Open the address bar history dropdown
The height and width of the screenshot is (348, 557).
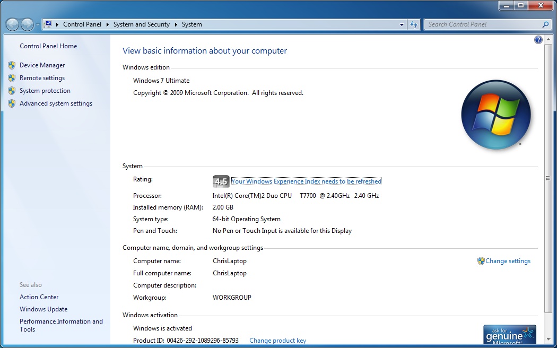click(402, 24)
